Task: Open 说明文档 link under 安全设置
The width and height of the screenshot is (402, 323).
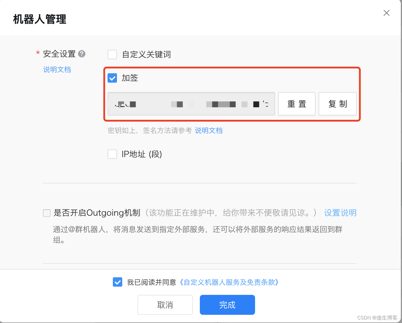Action: click(57, 69)
